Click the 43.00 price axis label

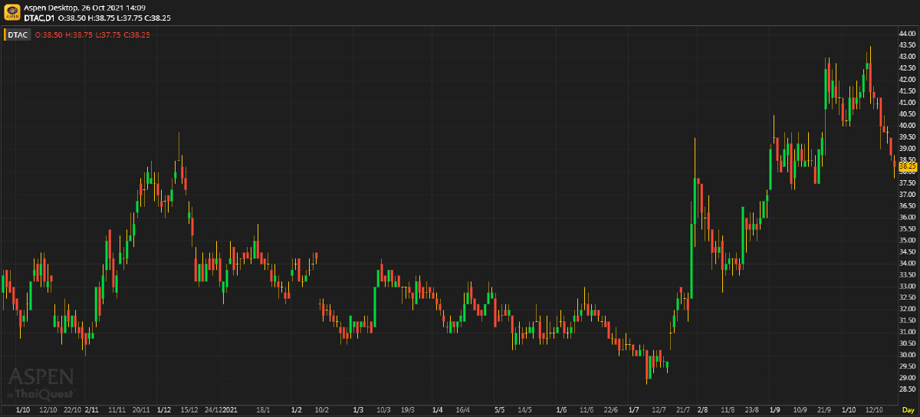coord(908,57)
